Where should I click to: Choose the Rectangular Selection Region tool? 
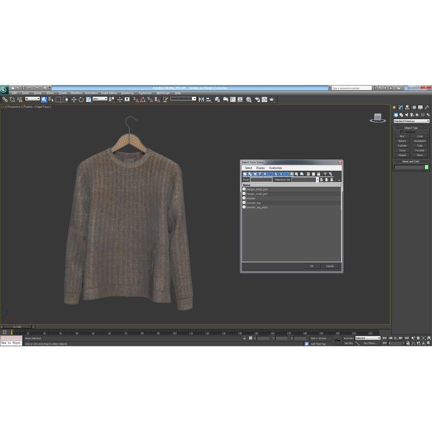[58, 100]
